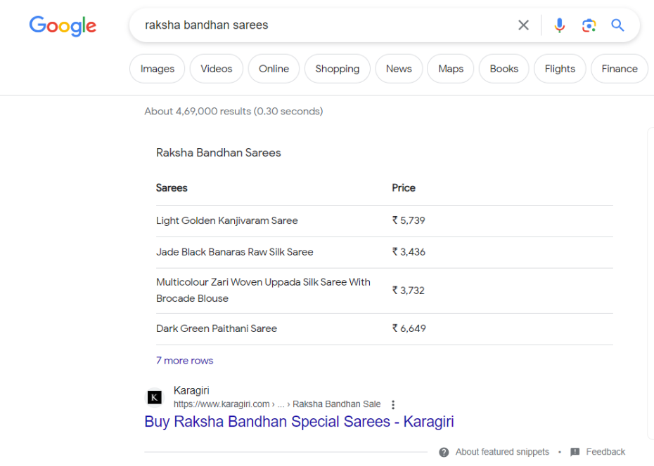The image size is (654, 466).
Task: Go to Google homepage via logo
Action: coord(63,26)
